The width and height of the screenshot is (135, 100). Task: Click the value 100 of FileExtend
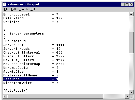pos(59,18)
